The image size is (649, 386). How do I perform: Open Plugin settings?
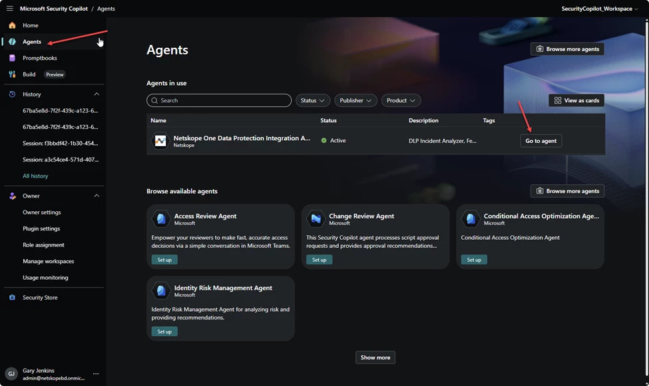[41, 229]
